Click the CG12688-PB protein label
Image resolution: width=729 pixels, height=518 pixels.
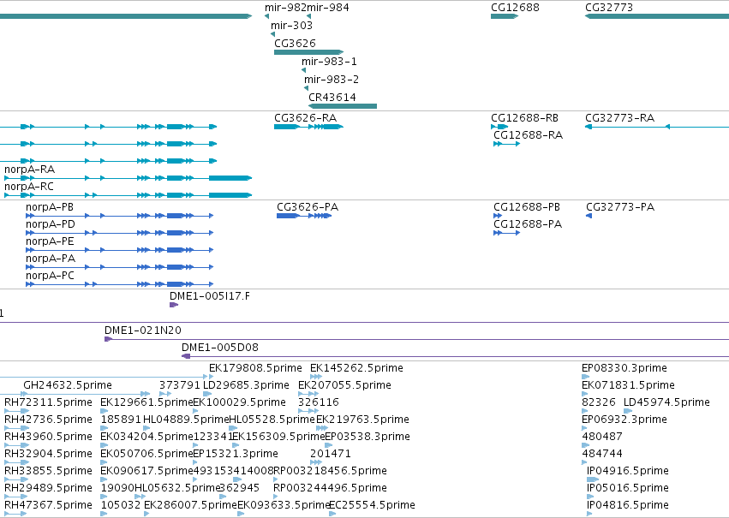click(x=527, y=207)
